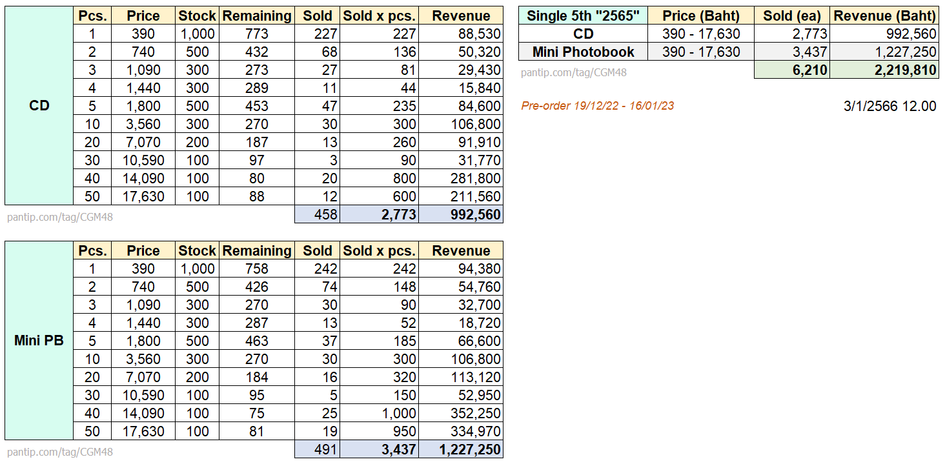The image size is (945, 466).
Task: Click the Price (Baht) column header
Action: coord(700,16)
